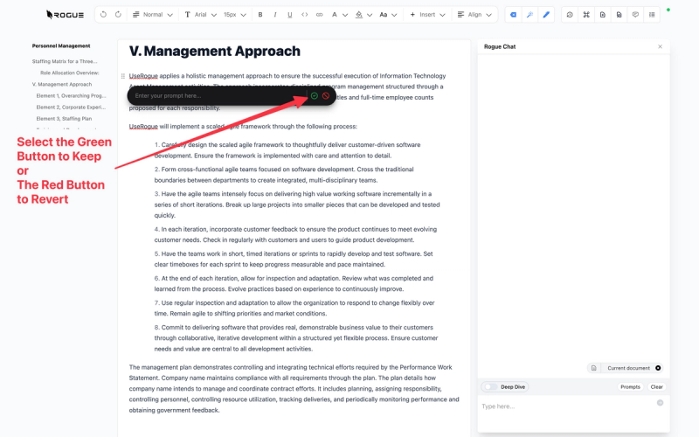Click the Rogue logo

pos(65,15)
